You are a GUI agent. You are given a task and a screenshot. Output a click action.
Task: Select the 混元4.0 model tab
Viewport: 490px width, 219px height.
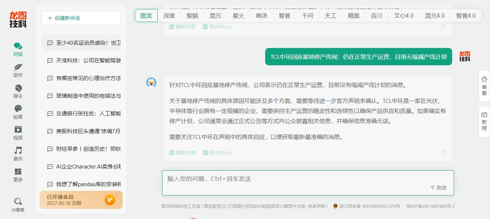pos(435,16)
